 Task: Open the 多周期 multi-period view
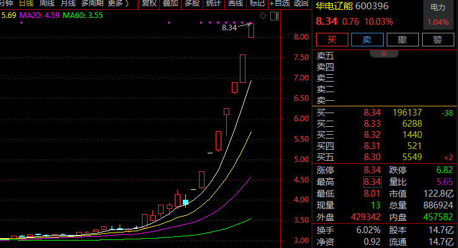(x=93, y=4)
